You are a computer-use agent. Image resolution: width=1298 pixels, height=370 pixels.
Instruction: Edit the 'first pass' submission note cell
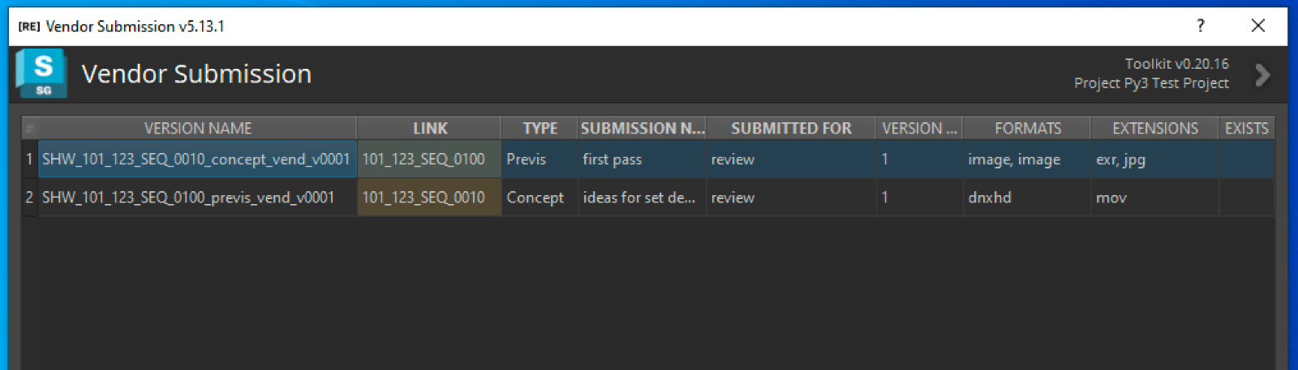642,159
